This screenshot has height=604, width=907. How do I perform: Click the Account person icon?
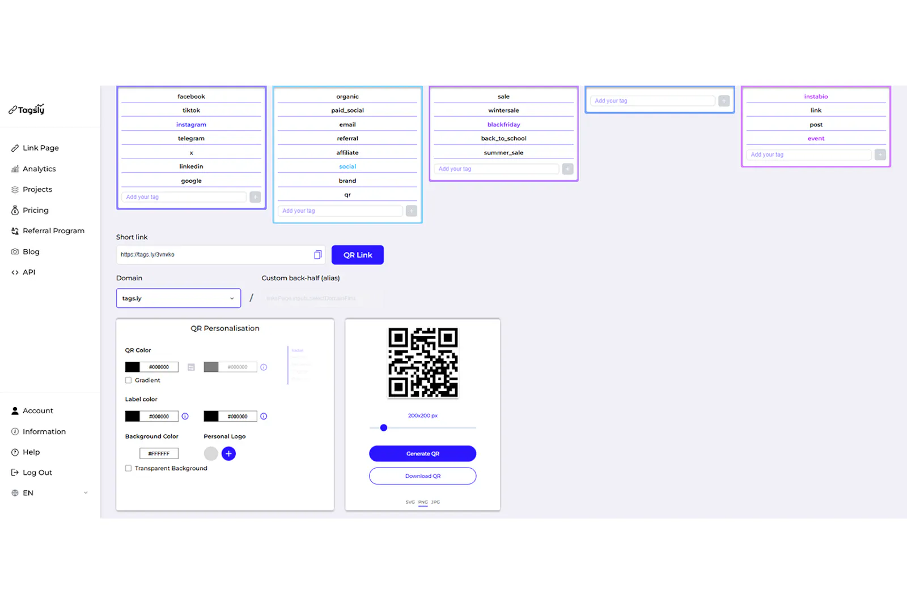click(15, 410)
